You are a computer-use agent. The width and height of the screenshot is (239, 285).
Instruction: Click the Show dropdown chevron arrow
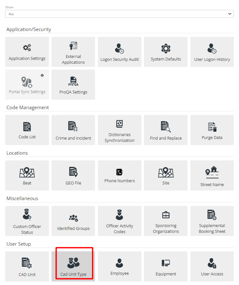[230, 14]
